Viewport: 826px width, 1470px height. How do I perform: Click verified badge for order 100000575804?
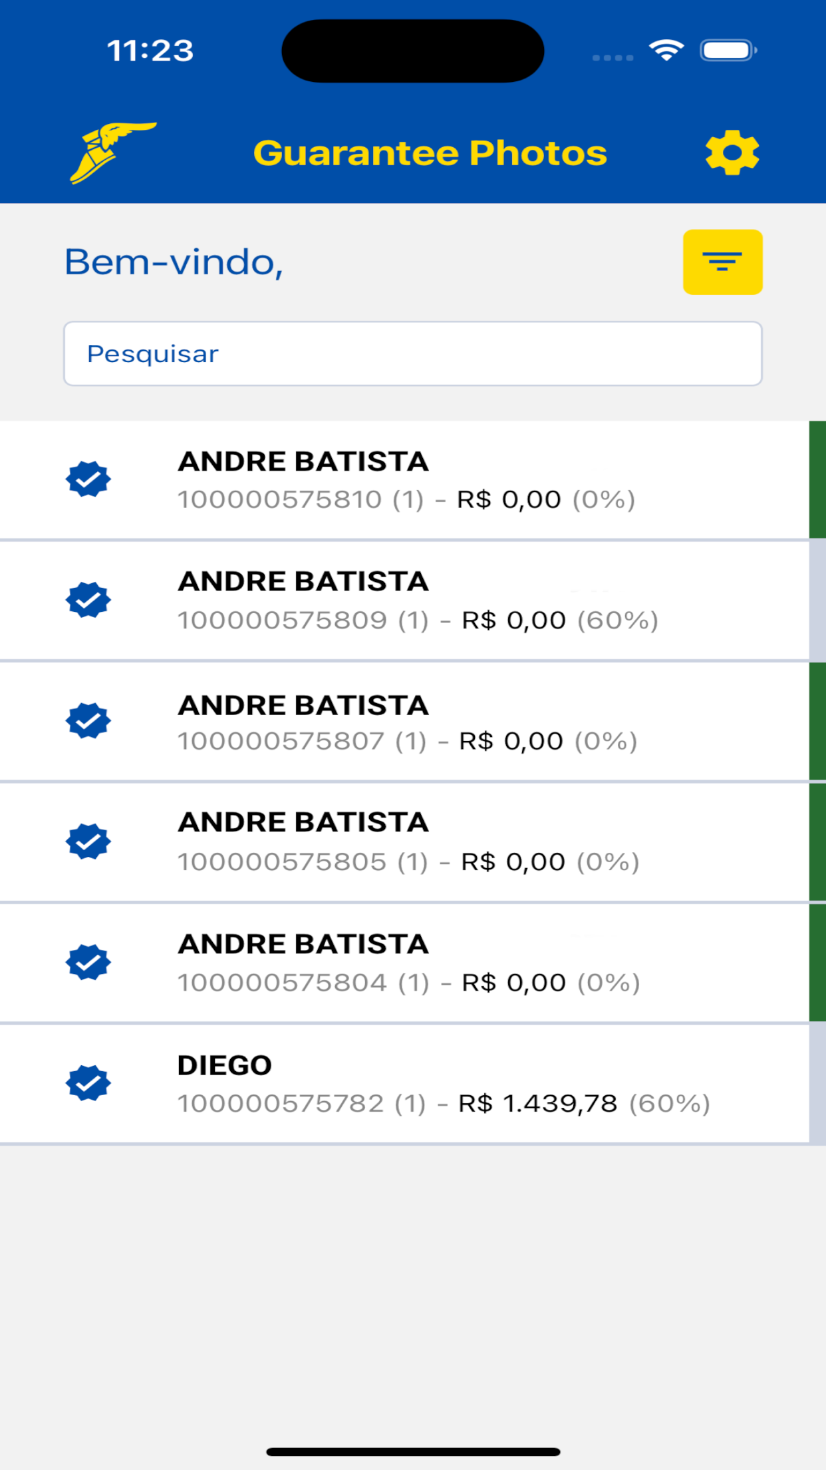(88, 963)
